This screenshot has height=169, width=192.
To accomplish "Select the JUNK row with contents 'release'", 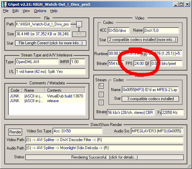I will (47, 101).
